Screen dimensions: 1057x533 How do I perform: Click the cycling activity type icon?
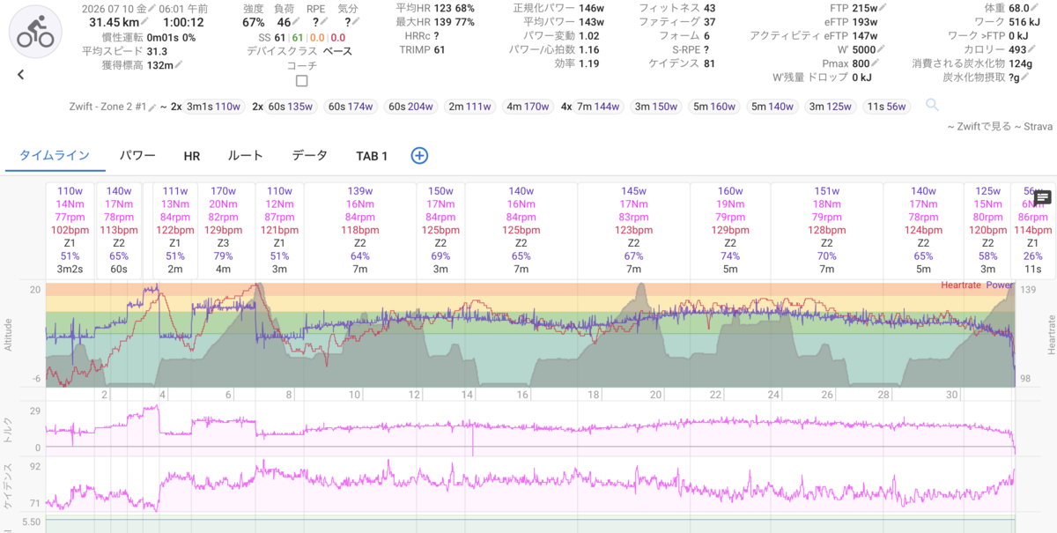coord(35,31)
